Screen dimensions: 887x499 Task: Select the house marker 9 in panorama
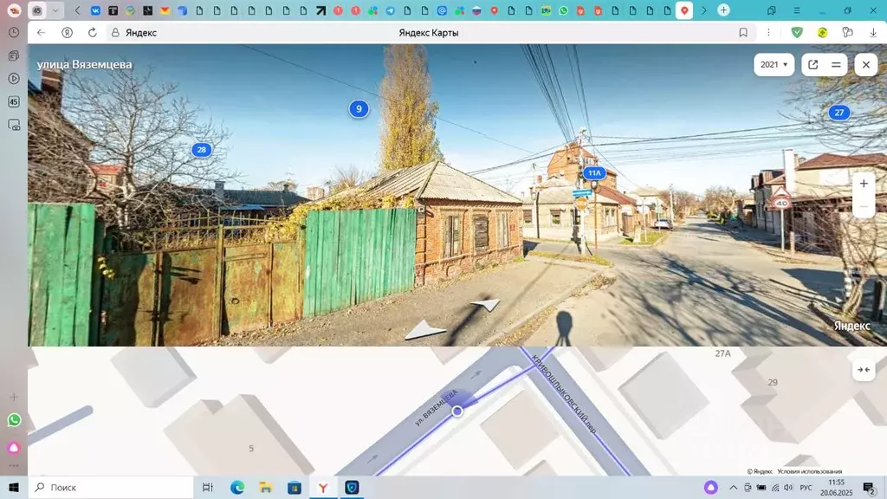click(359, 108)
